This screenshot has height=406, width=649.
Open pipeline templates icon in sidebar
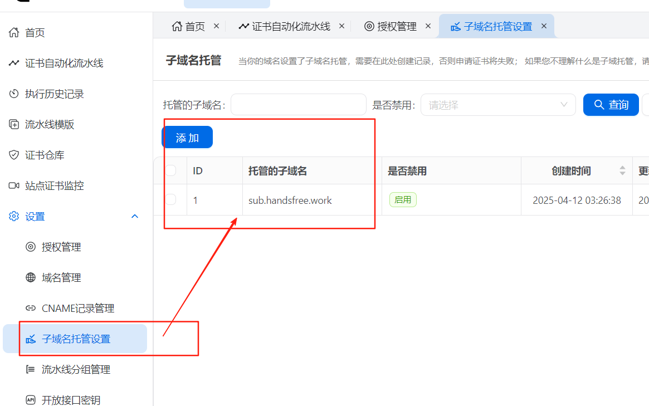[14, 125]
